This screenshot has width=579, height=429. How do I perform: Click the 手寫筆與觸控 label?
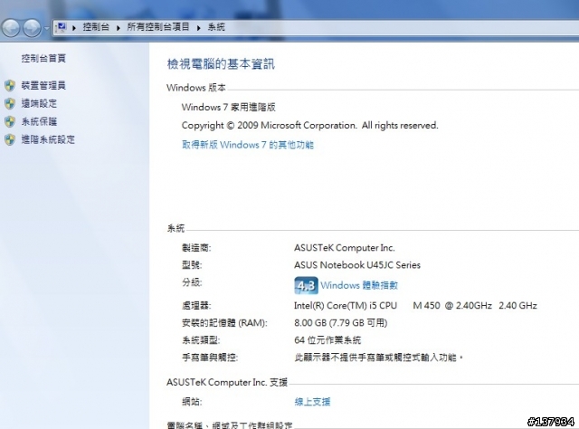click(x=210, y=357)
